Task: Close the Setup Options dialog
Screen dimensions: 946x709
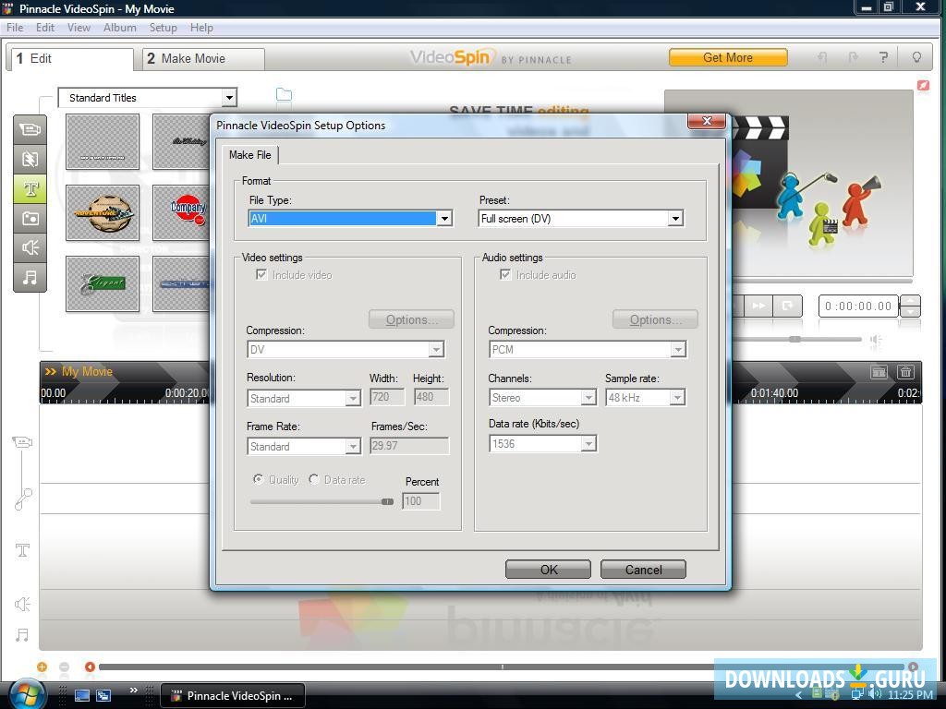Action: (707, 121)
